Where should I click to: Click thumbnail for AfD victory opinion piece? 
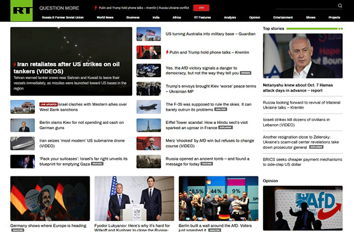pos(149,70)
